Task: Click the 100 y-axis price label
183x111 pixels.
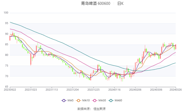Action: 6,13
